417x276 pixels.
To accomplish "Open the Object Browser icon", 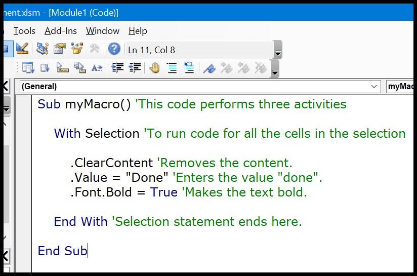I will 77,49.
